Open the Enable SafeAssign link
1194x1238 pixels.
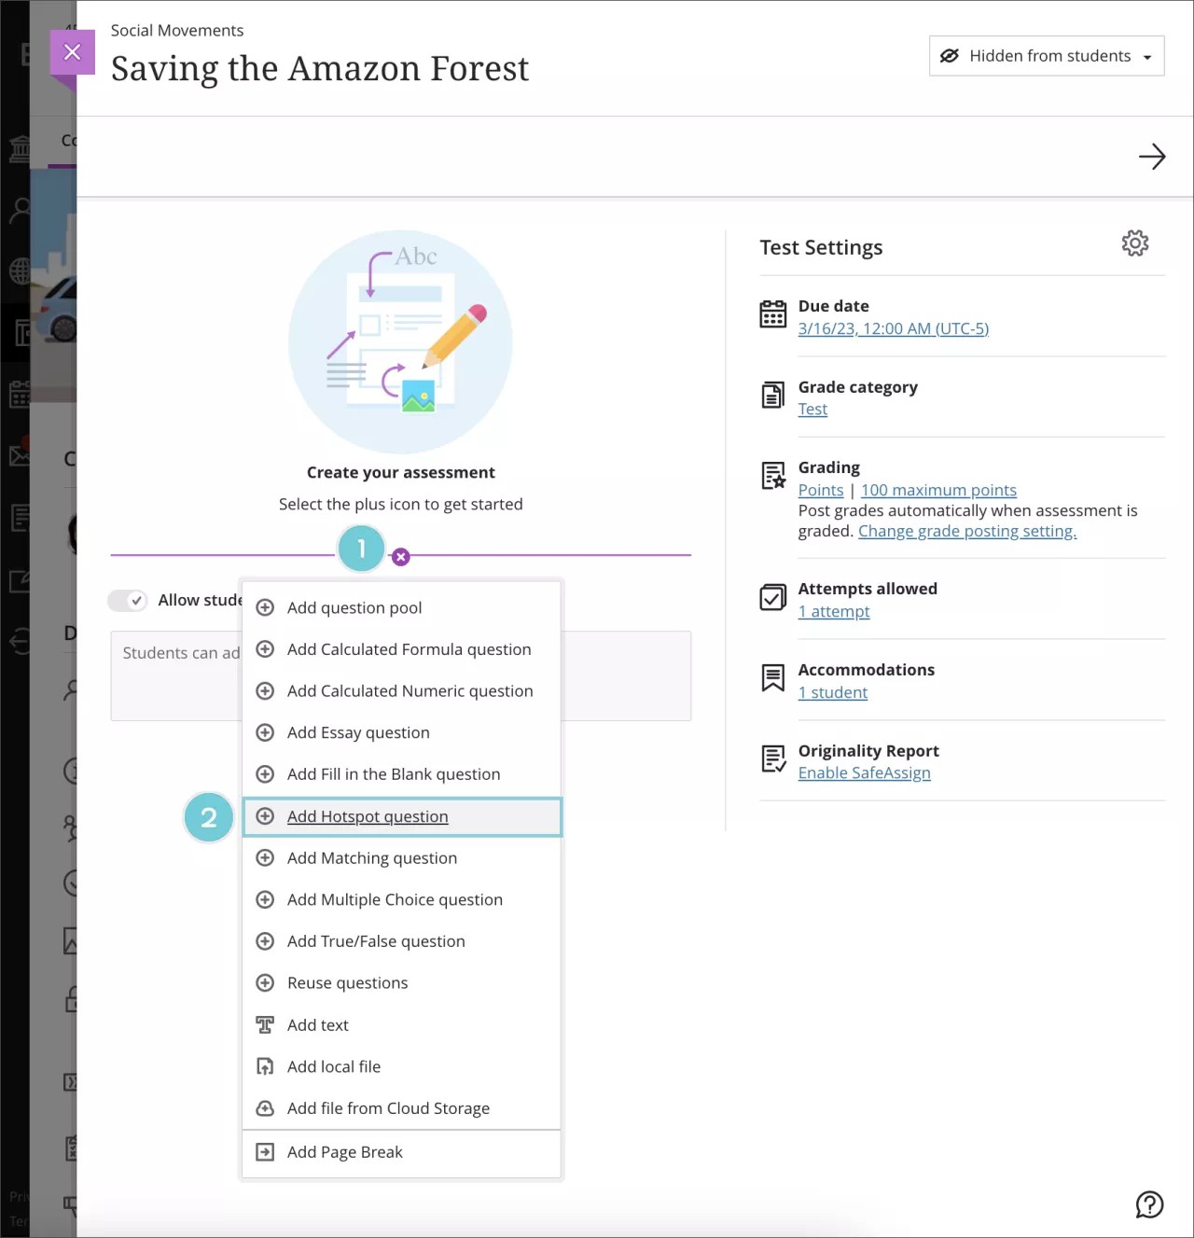click(x=864, y=772)
